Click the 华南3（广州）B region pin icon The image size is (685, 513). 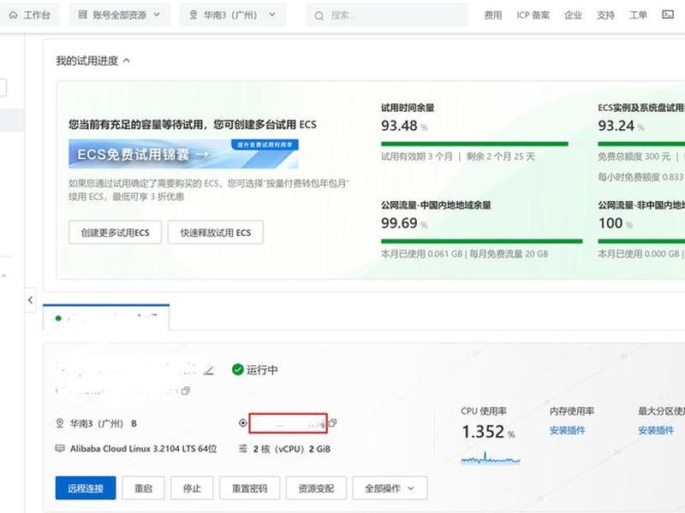(x=60, y=423)
